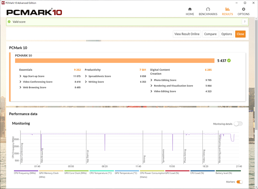Go to the HOME tab label
258x189 pixels.
[190, 14]
